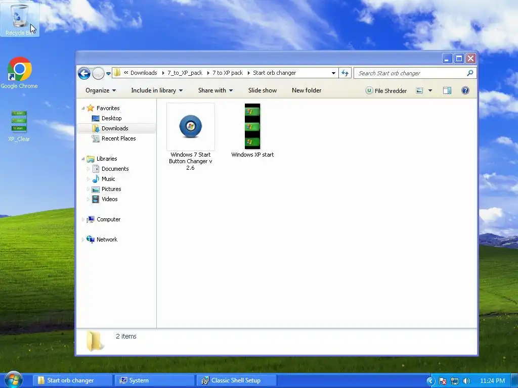Select the Libraries node

coord(107,159)
